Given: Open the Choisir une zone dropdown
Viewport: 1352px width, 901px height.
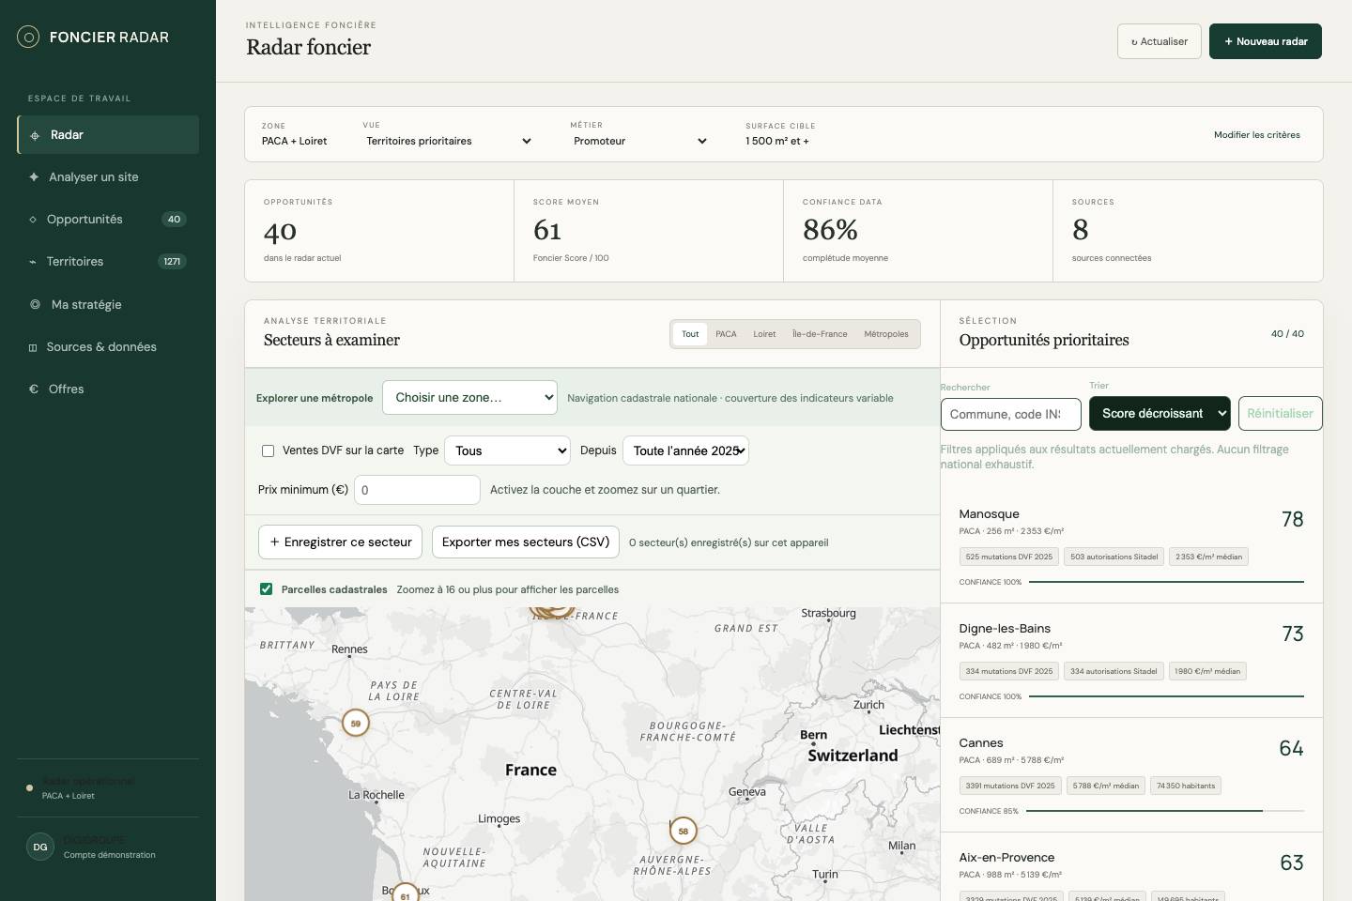Looking at the screenshot, I should click(469, 398).
